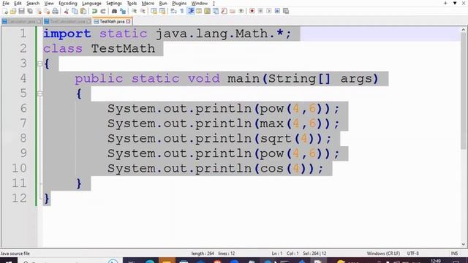The width and height of the screenshot is (468, 263).
Task: Close the TestMath.java tab
Action: [129, 21]
